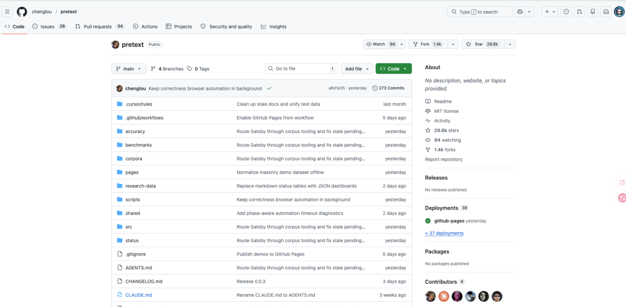Screen dimensions: 626x307
Task: Star the pretext repository
Action: pyautogui.click(x=483, y=44)
